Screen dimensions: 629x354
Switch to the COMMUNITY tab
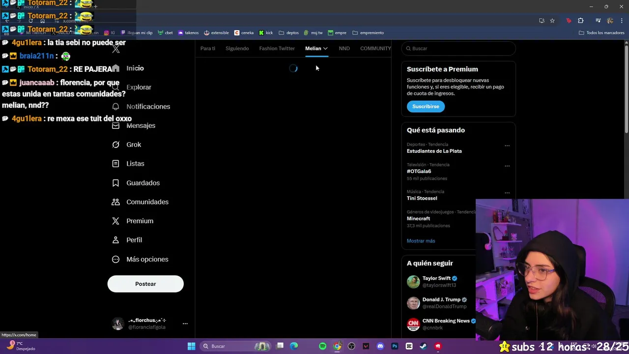tap(375, 48)
